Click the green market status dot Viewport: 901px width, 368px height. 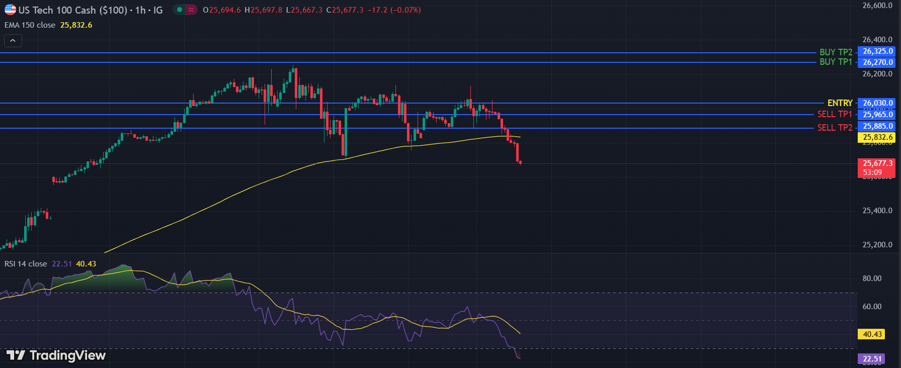point(180,10)
